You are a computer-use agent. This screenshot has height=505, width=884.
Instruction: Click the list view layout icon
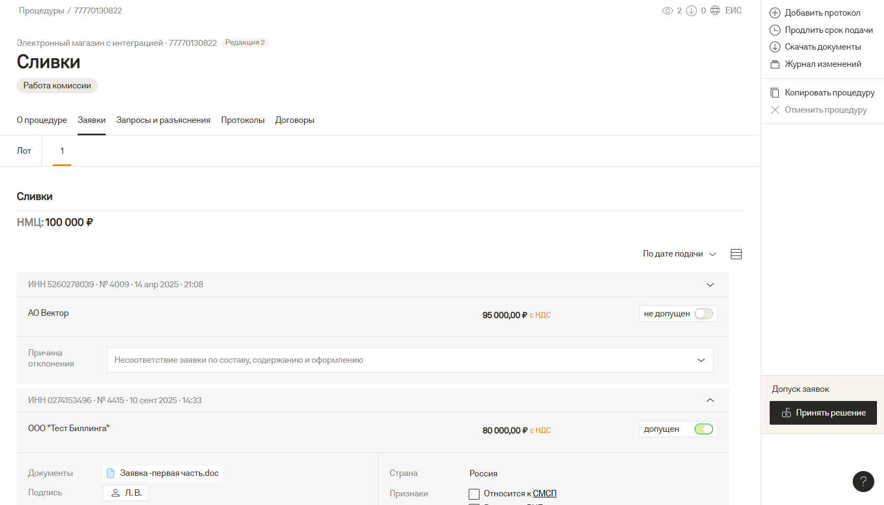[x=736, y=254]
